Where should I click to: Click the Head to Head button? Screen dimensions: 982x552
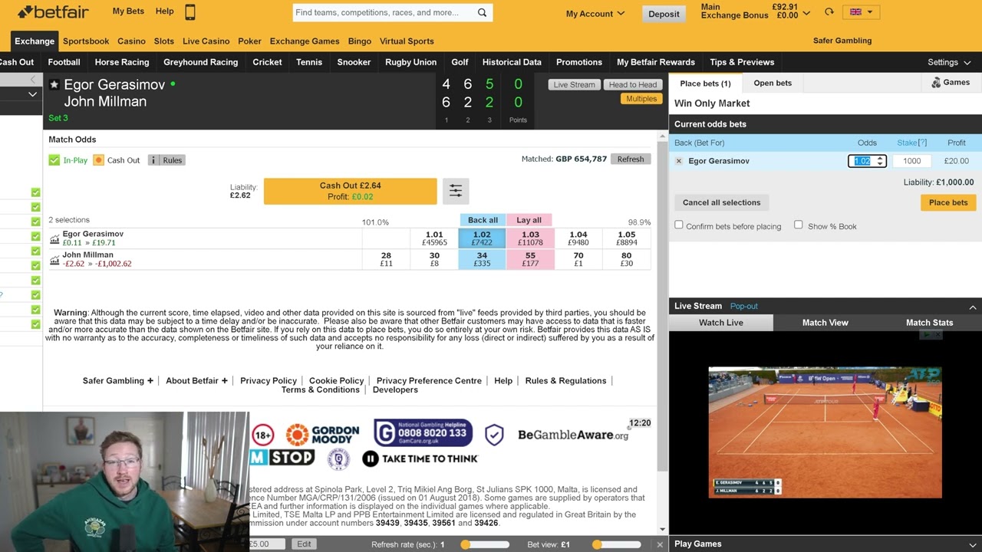[x=633, y=84]
